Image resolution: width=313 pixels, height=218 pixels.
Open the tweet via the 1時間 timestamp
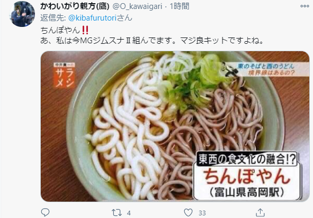pos(180,6)
